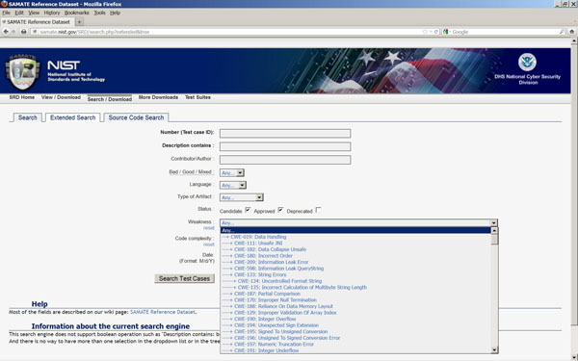
Task: Open the Language dropdown
Action: pos(233,185)
